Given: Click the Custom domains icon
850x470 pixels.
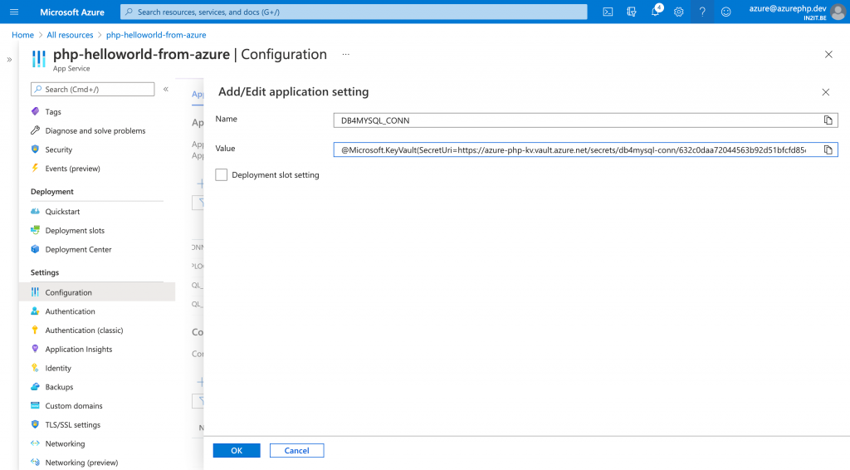Looking at the screenshot, I should click(x=35, y=405).
